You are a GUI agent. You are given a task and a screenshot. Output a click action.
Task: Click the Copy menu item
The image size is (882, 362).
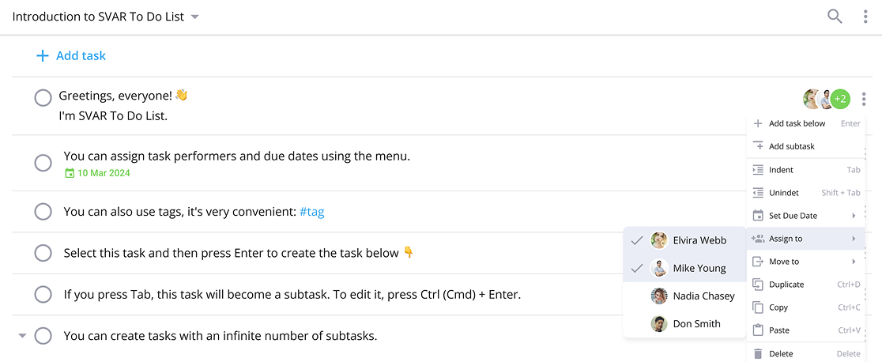click(x=806, y=307)
